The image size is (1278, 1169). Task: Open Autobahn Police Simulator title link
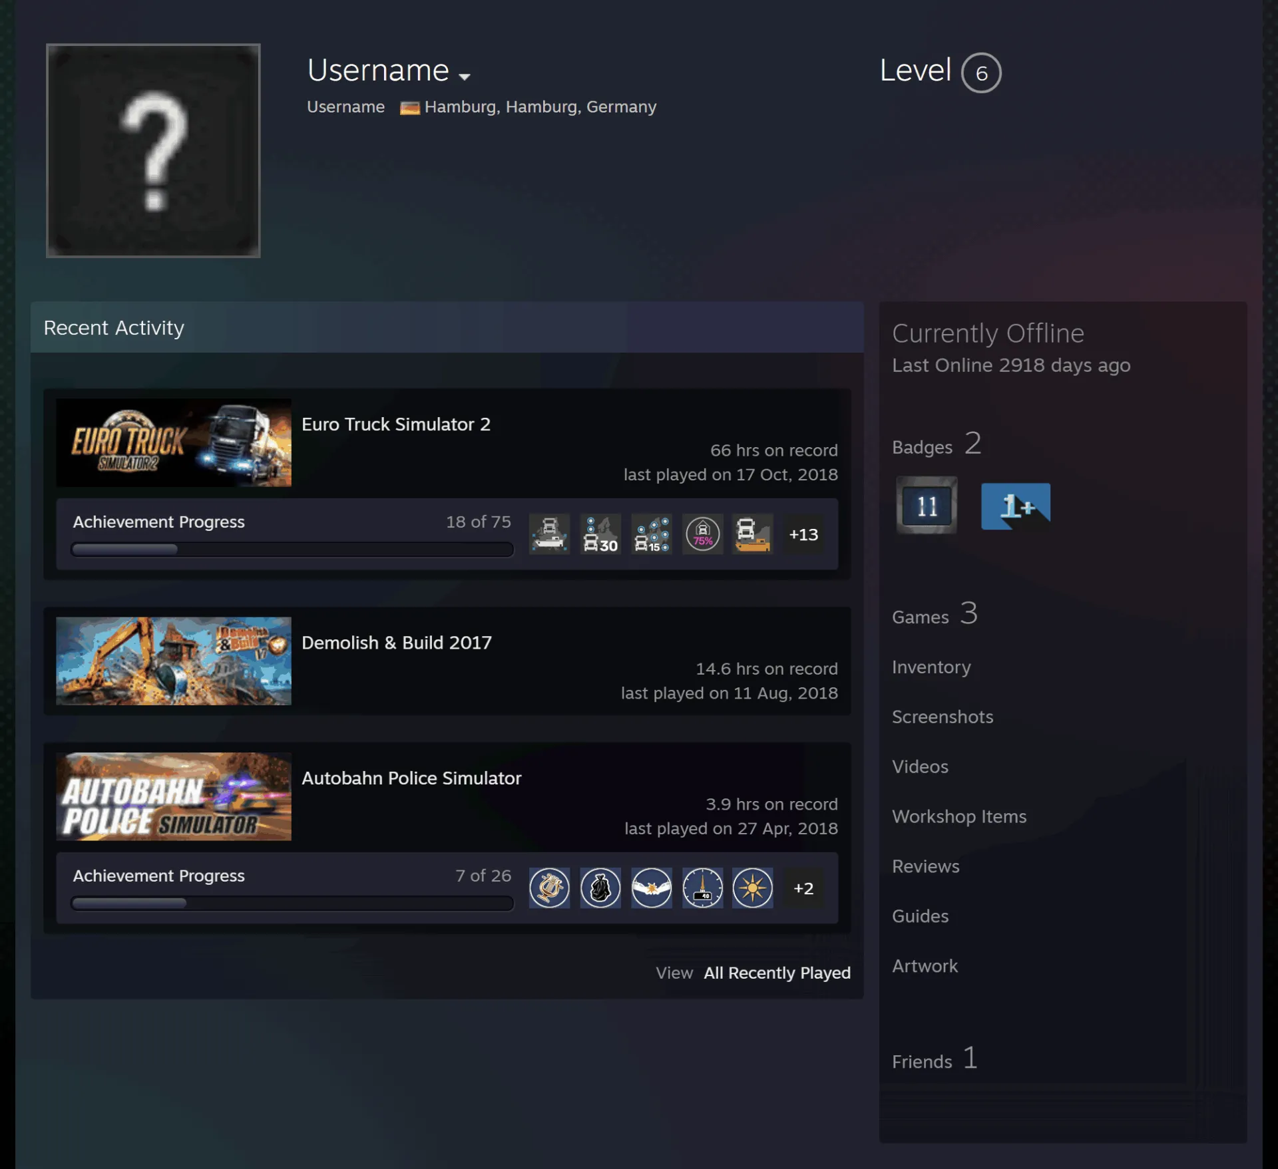coord(411,778)
